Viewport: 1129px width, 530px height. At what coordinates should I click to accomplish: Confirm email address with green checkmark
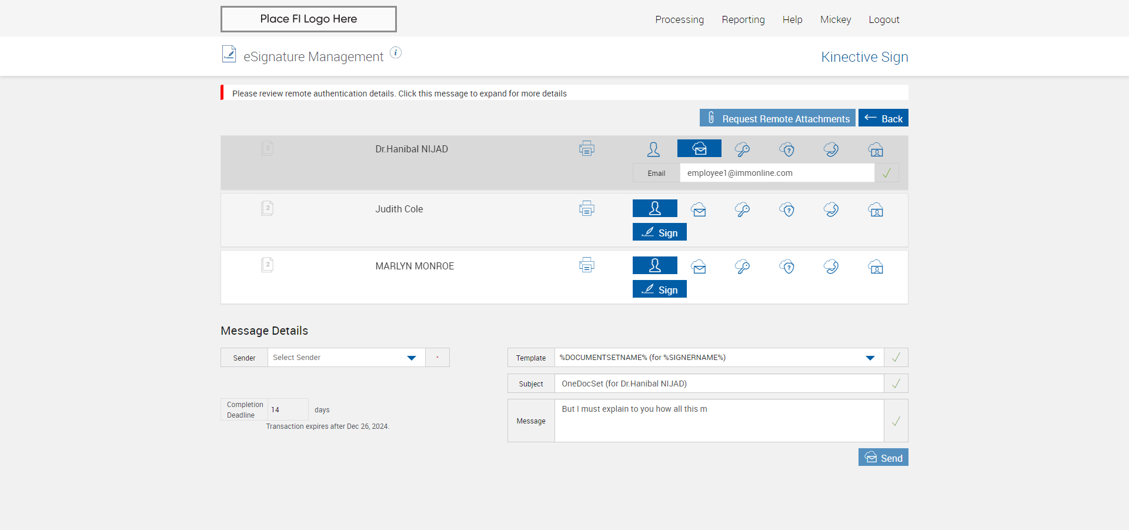(x=886, y=173)
